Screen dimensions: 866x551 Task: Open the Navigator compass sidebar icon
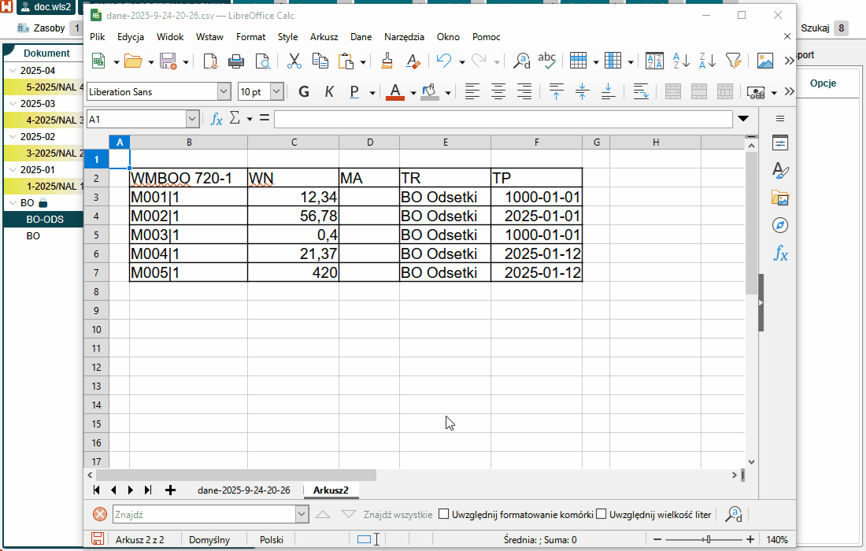coord(780,226)
